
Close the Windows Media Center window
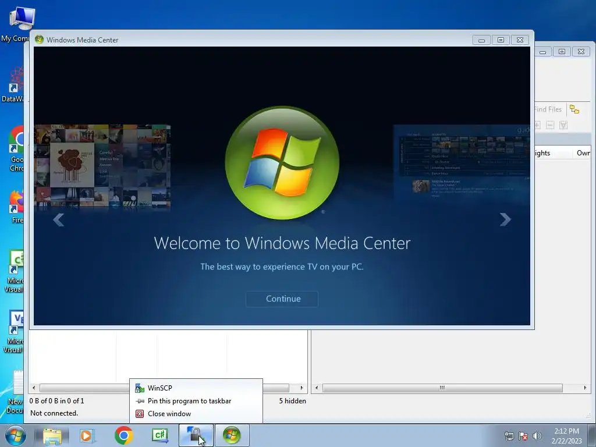pyautogui.click(x=520, y=40)
